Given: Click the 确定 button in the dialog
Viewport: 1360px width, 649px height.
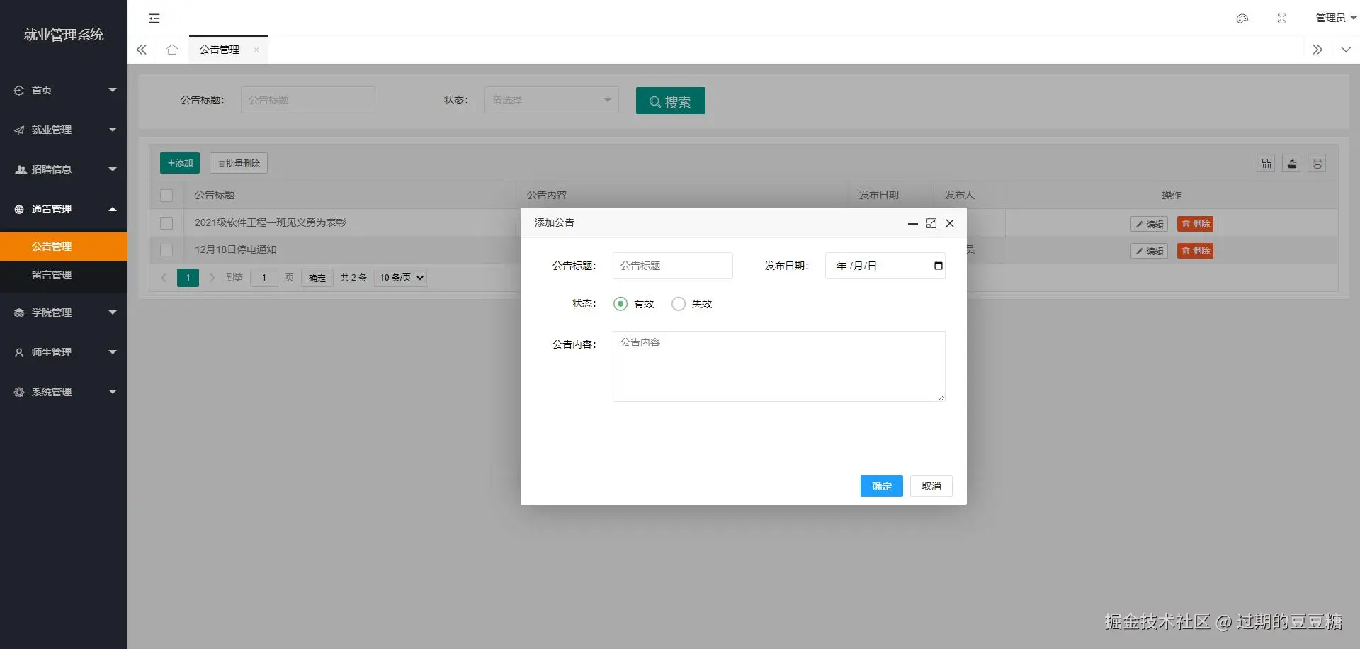Looking at the screenshot, I should 881,486.
